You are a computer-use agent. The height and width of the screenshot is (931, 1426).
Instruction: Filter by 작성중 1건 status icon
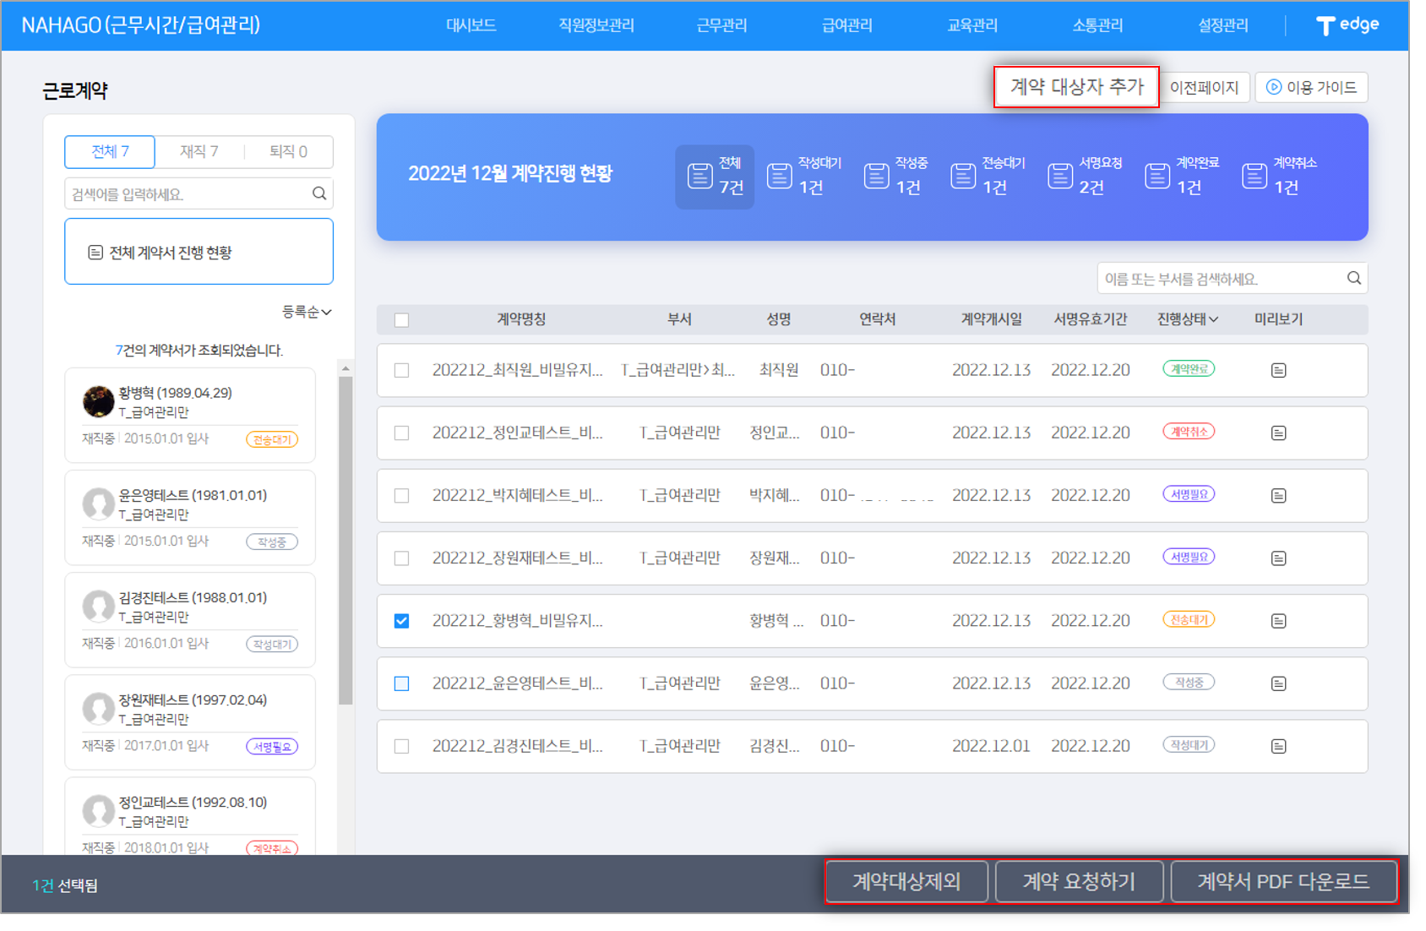point(896,176)
